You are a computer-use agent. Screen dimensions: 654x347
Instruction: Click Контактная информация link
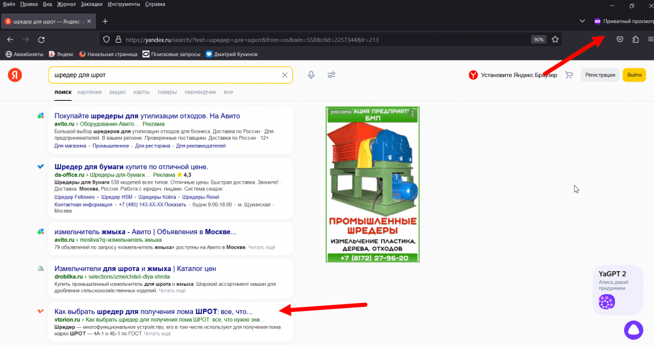tap(83, 205)
